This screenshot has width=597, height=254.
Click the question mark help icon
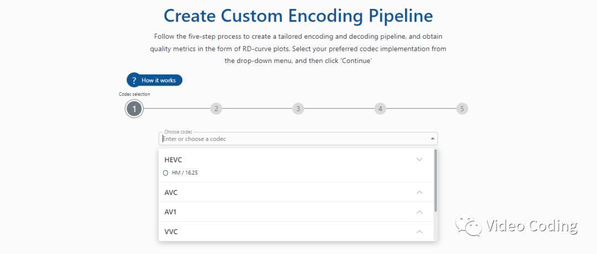(134, 80)
